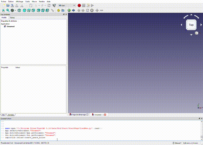Click the web Zoom out minus icon

(101, 10)
